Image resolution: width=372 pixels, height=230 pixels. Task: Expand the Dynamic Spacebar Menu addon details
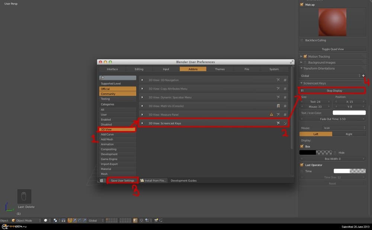click(142, 97)
